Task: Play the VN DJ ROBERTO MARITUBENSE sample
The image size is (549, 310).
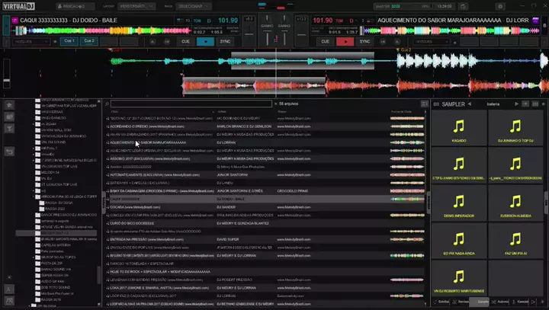Action: 459,278
